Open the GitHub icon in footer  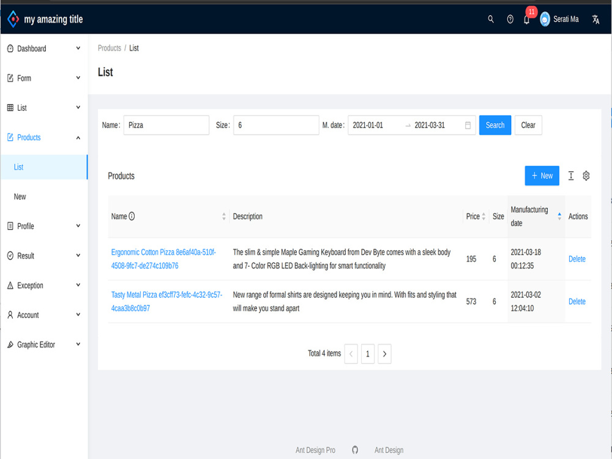tap(355, 450)
